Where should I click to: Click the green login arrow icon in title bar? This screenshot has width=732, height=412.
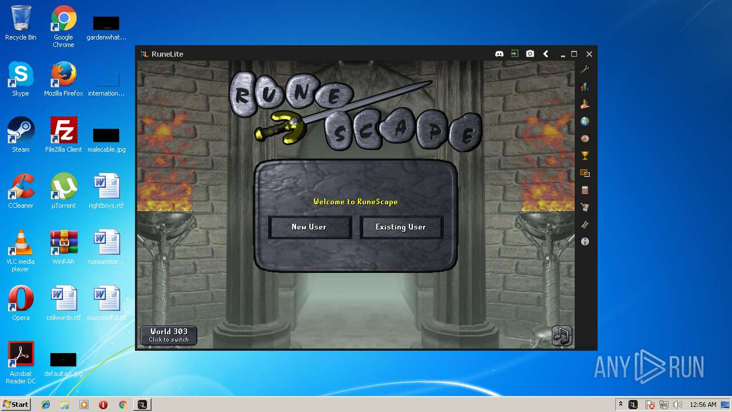pyautogui.click(x=515, y=54)
